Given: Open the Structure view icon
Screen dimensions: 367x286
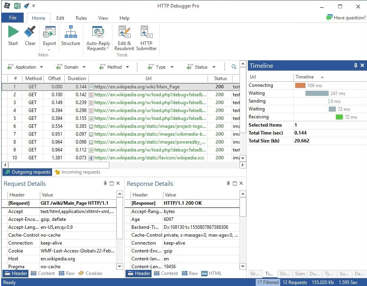Looking at the screenshot, I should click(71, 32).
